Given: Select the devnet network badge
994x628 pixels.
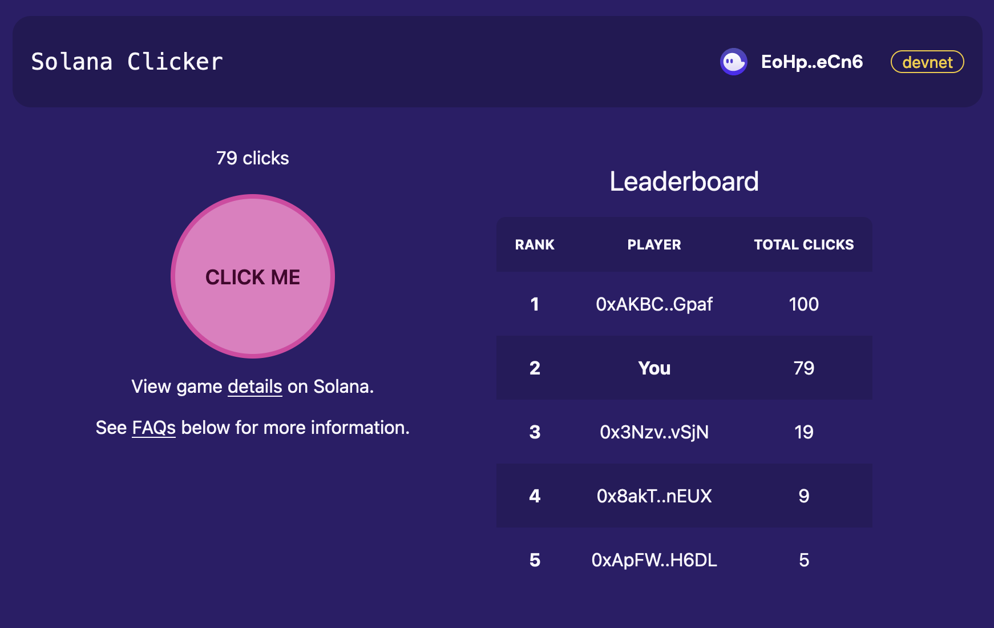Looking at the screenshot, I should (927, 62).
